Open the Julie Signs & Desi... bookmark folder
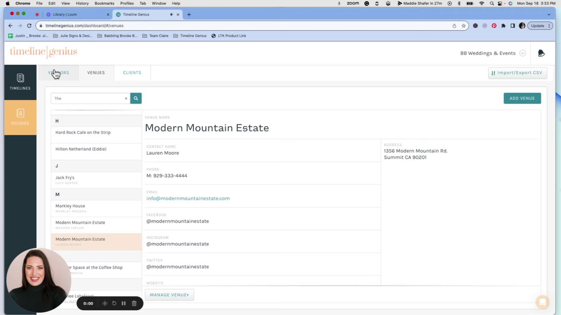This screenshot has height=315, width=561. (x=73, y=36)
